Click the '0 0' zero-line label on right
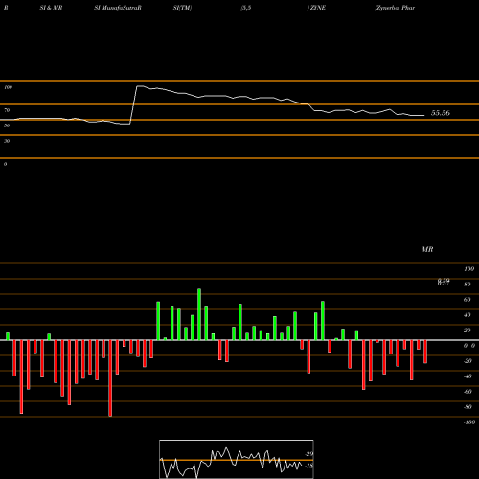479x479 pixels. tap(469, 346)
